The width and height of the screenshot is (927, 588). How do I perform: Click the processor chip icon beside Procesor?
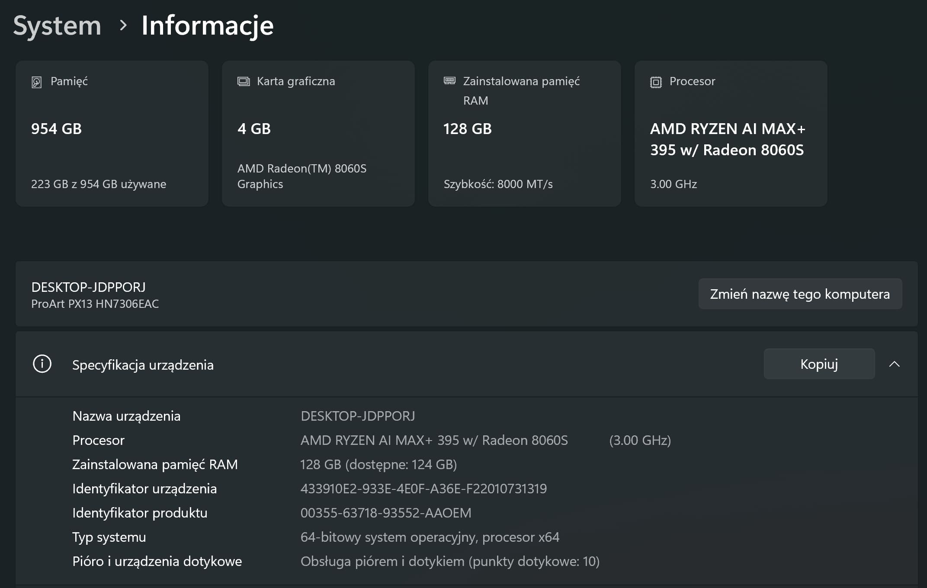point(656,82)
